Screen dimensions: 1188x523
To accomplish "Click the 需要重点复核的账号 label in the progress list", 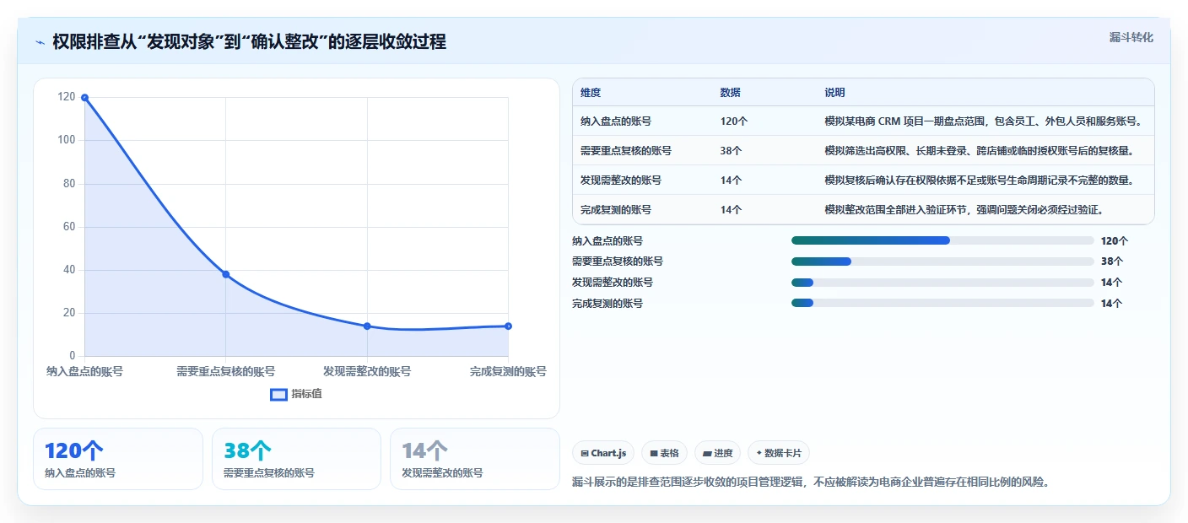I will click(618, 261).
